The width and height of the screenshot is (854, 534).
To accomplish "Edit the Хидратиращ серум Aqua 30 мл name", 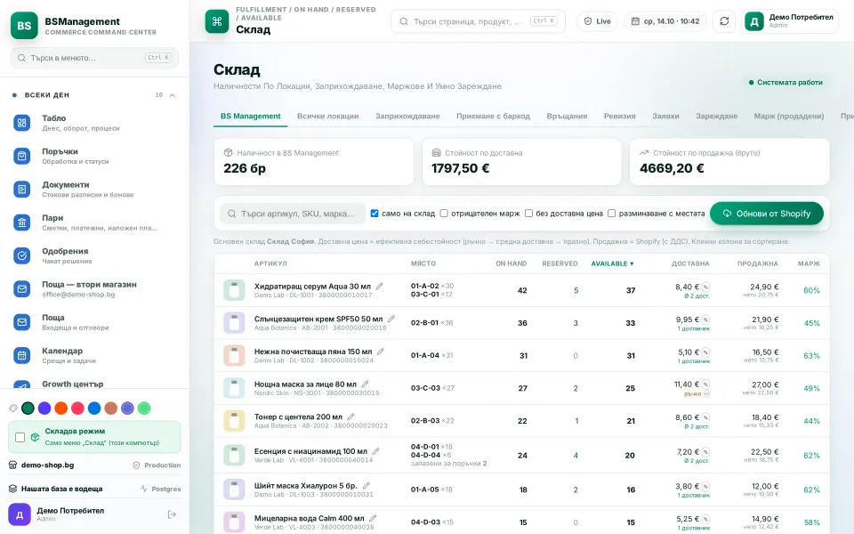I will [380, 286].
